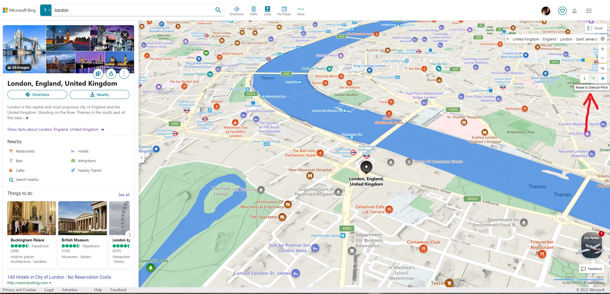Select the Conrad London St. James marker
The height and width of the screenshot is (294, 610).
point(296,273)
